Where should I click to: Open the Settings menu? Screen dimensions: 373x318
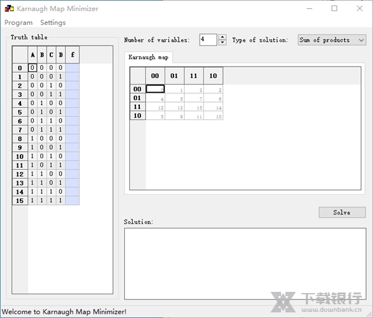(53, 22)
